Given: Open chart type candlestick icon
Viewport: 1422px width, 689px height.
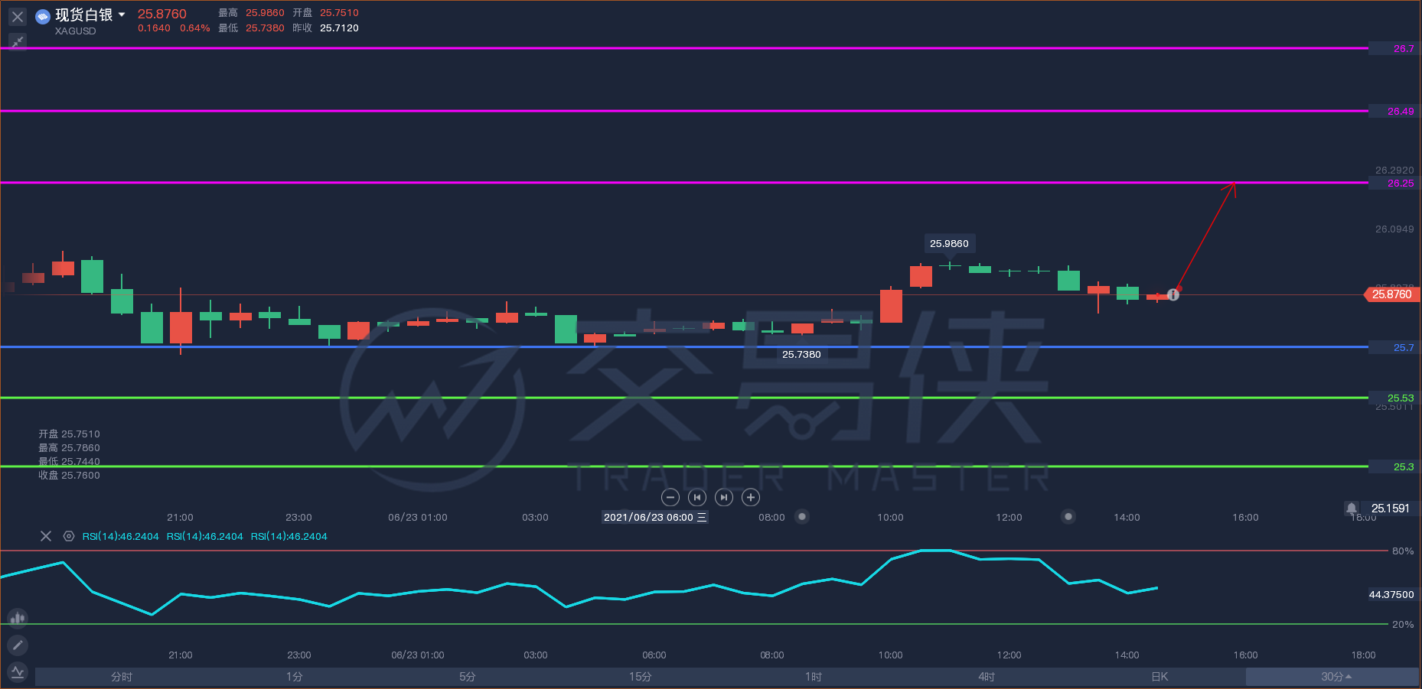Looking at the screenshot, I should 18,618.
